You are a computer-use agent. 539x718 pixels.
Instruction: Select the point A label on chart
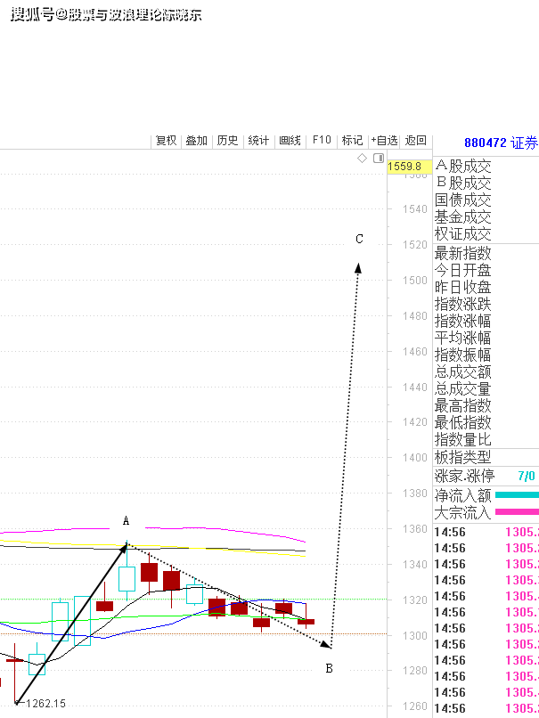pos(126,520)
